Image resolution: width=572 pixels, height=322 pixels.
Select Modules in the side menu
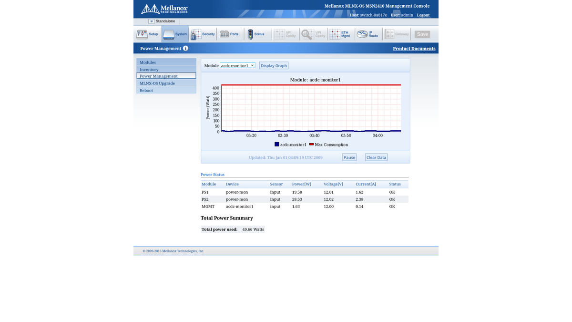click(x=166, y=62)
